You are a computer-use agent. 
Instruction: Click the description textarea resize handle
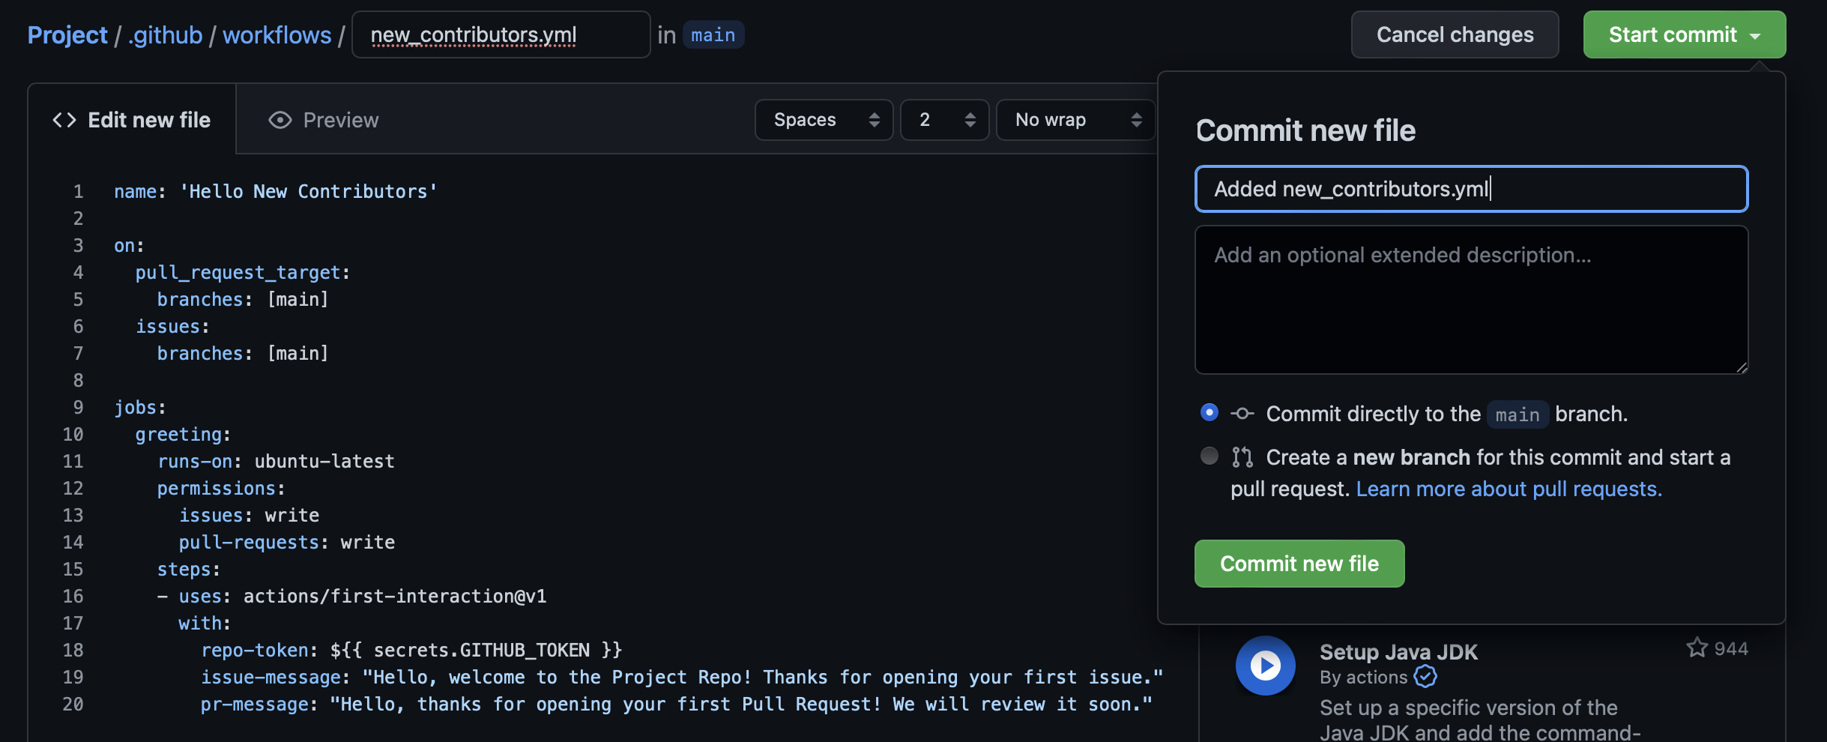tap(1741, 367)
